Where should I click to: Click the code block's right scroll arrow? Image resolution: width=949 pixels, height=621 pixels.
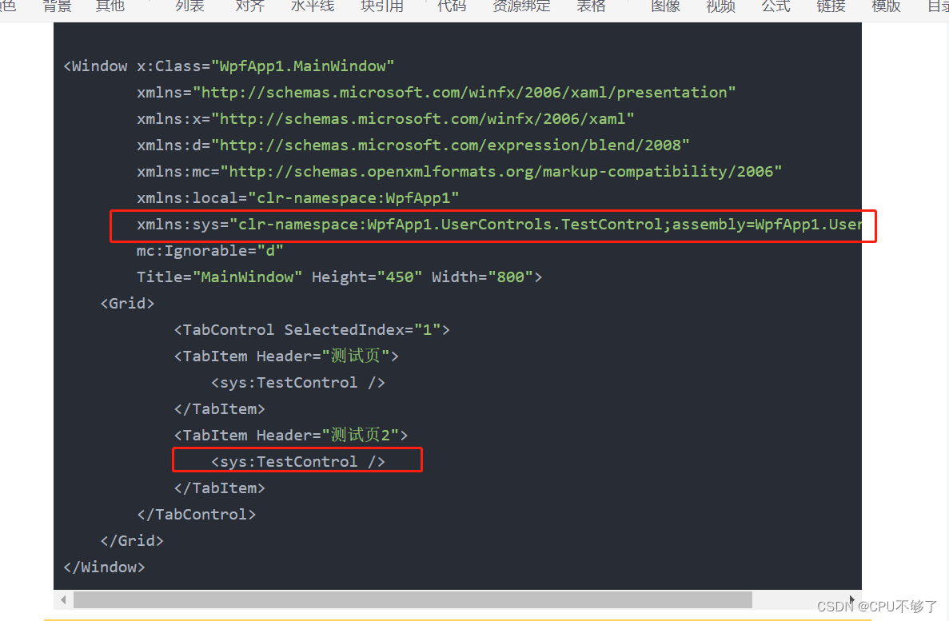pos(852,599)
